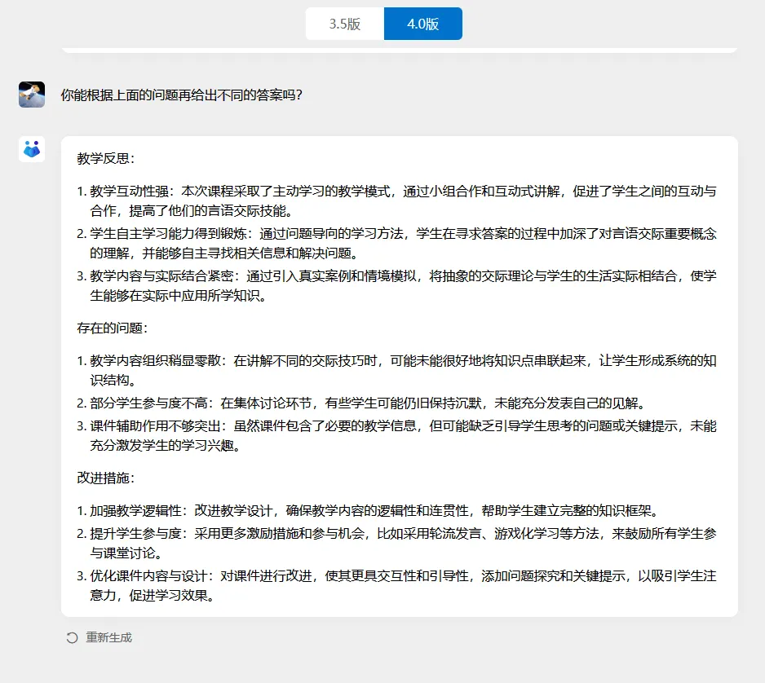Image resolution: width=765 pixels, height=683 pixels.
Task: Click the heading 存在的问题:
Action: point(113,328)
